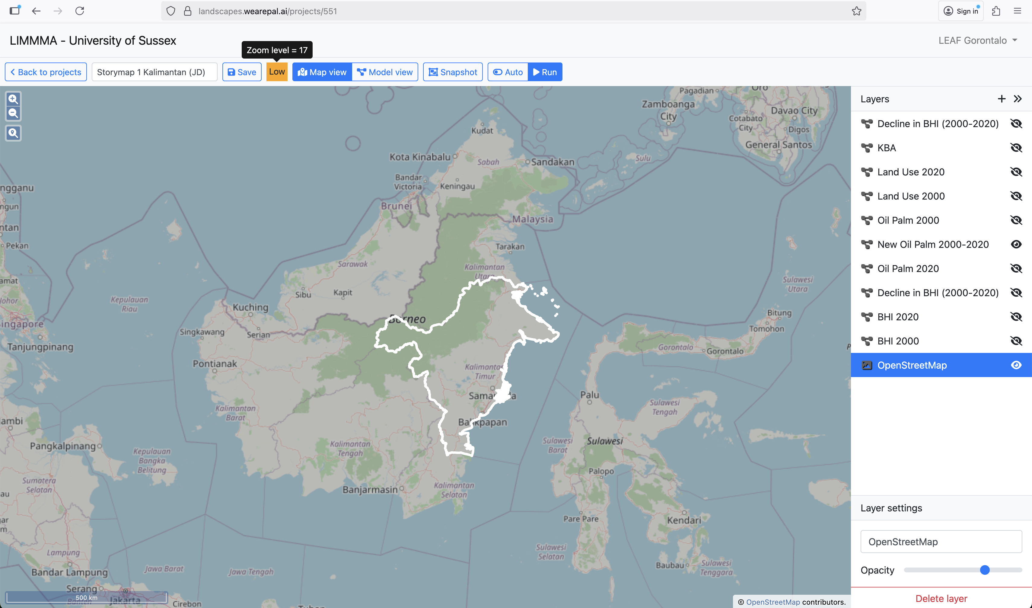Open the LEAF Gorontalo dropdown
Image resolution: width=1032 pixels, height=608 pixels.
click(978, 40)
